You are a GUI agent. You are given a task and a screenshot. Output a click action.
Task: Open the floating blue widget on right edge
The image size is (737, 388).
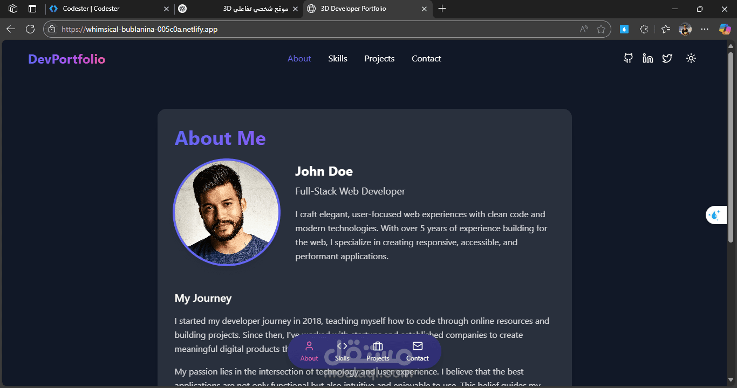716,214
